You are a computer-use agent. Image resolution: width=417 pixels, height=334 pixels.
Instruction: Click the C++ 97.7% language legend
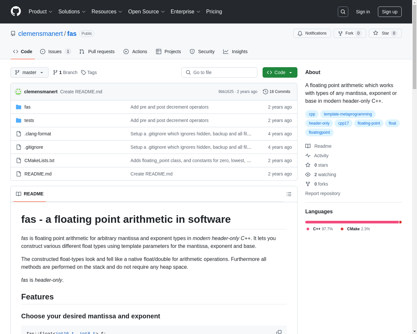pos(320,229)
